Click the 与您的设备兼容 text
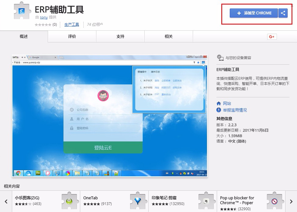Viewport: 297px width, 212px height. [238, 58]
